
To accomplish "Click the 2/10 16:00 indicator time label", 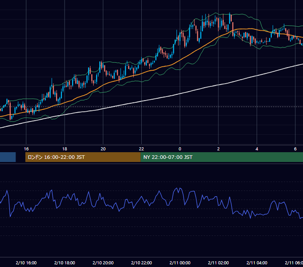I will pos(26,263).
